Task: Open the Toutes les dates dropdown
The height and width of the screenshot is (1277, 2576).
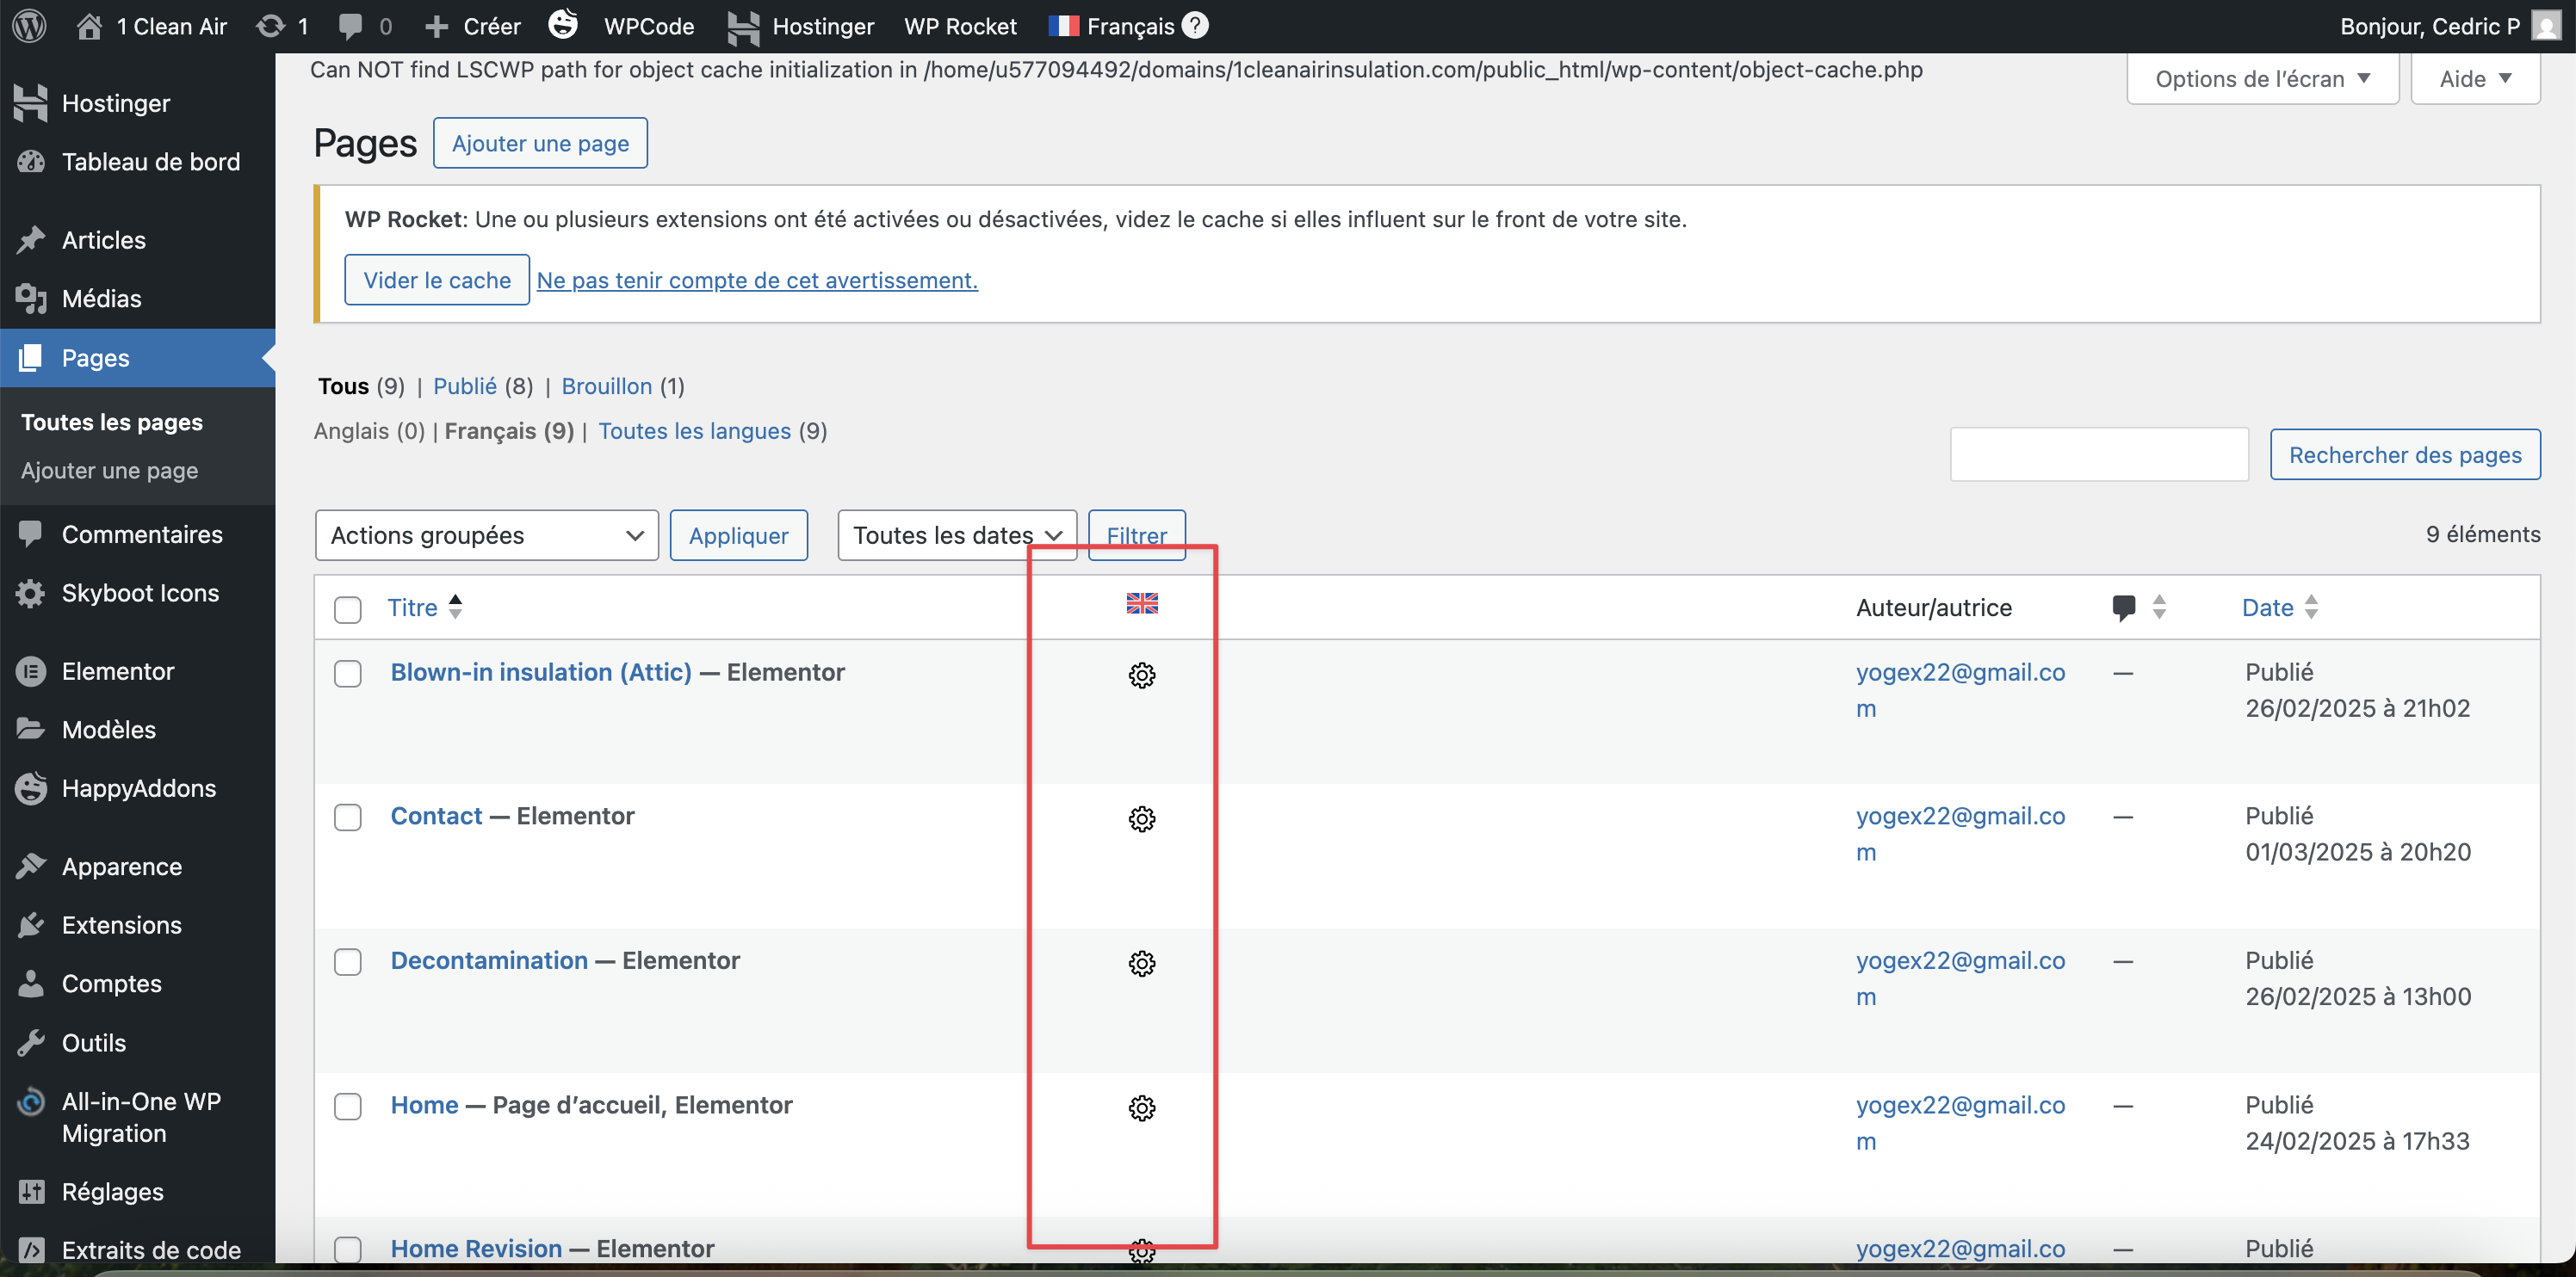Action: pos(957,535)
